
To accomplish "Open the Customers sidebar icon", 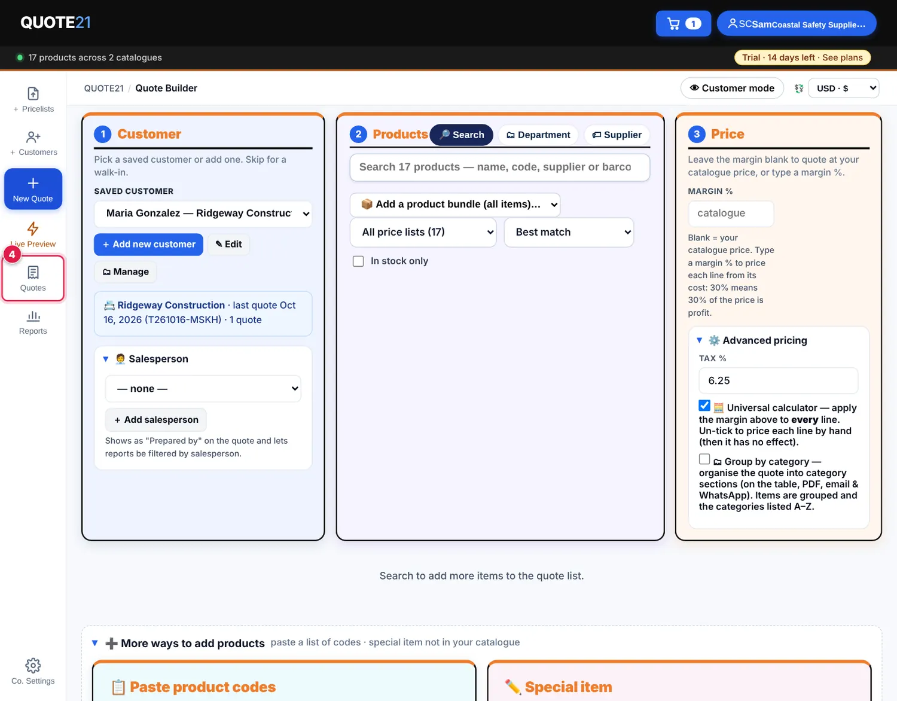I will point(33,144).
